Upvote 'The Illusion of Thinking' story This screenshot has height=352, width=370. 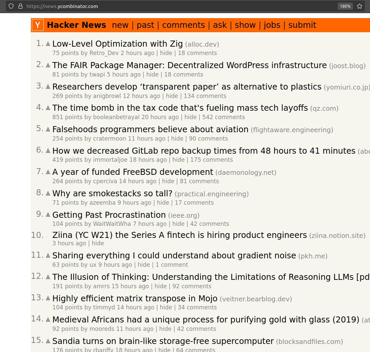click(x=48, y=277)
